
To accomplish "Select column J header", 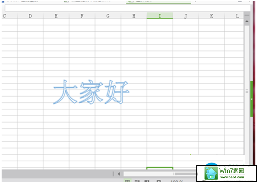I will click(186, 16).
